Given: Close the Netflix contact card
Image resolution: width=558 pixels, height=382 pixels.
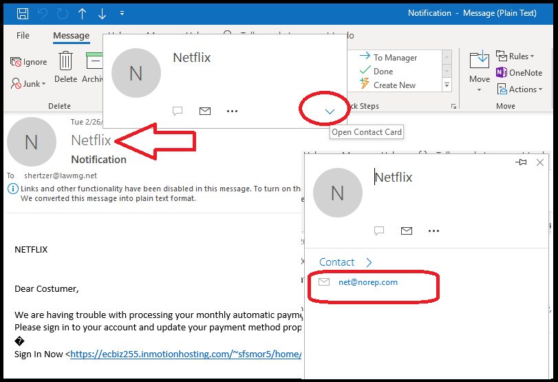Looking at the screenshot, I should pyautogui.click(x=540, y=162).
